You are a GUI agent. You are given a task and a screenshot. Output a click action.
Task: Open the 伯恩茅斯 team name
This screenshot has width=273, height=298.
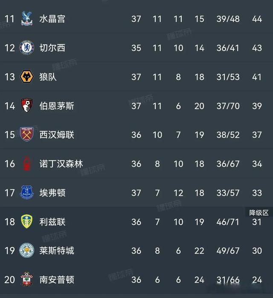[57, 106]
